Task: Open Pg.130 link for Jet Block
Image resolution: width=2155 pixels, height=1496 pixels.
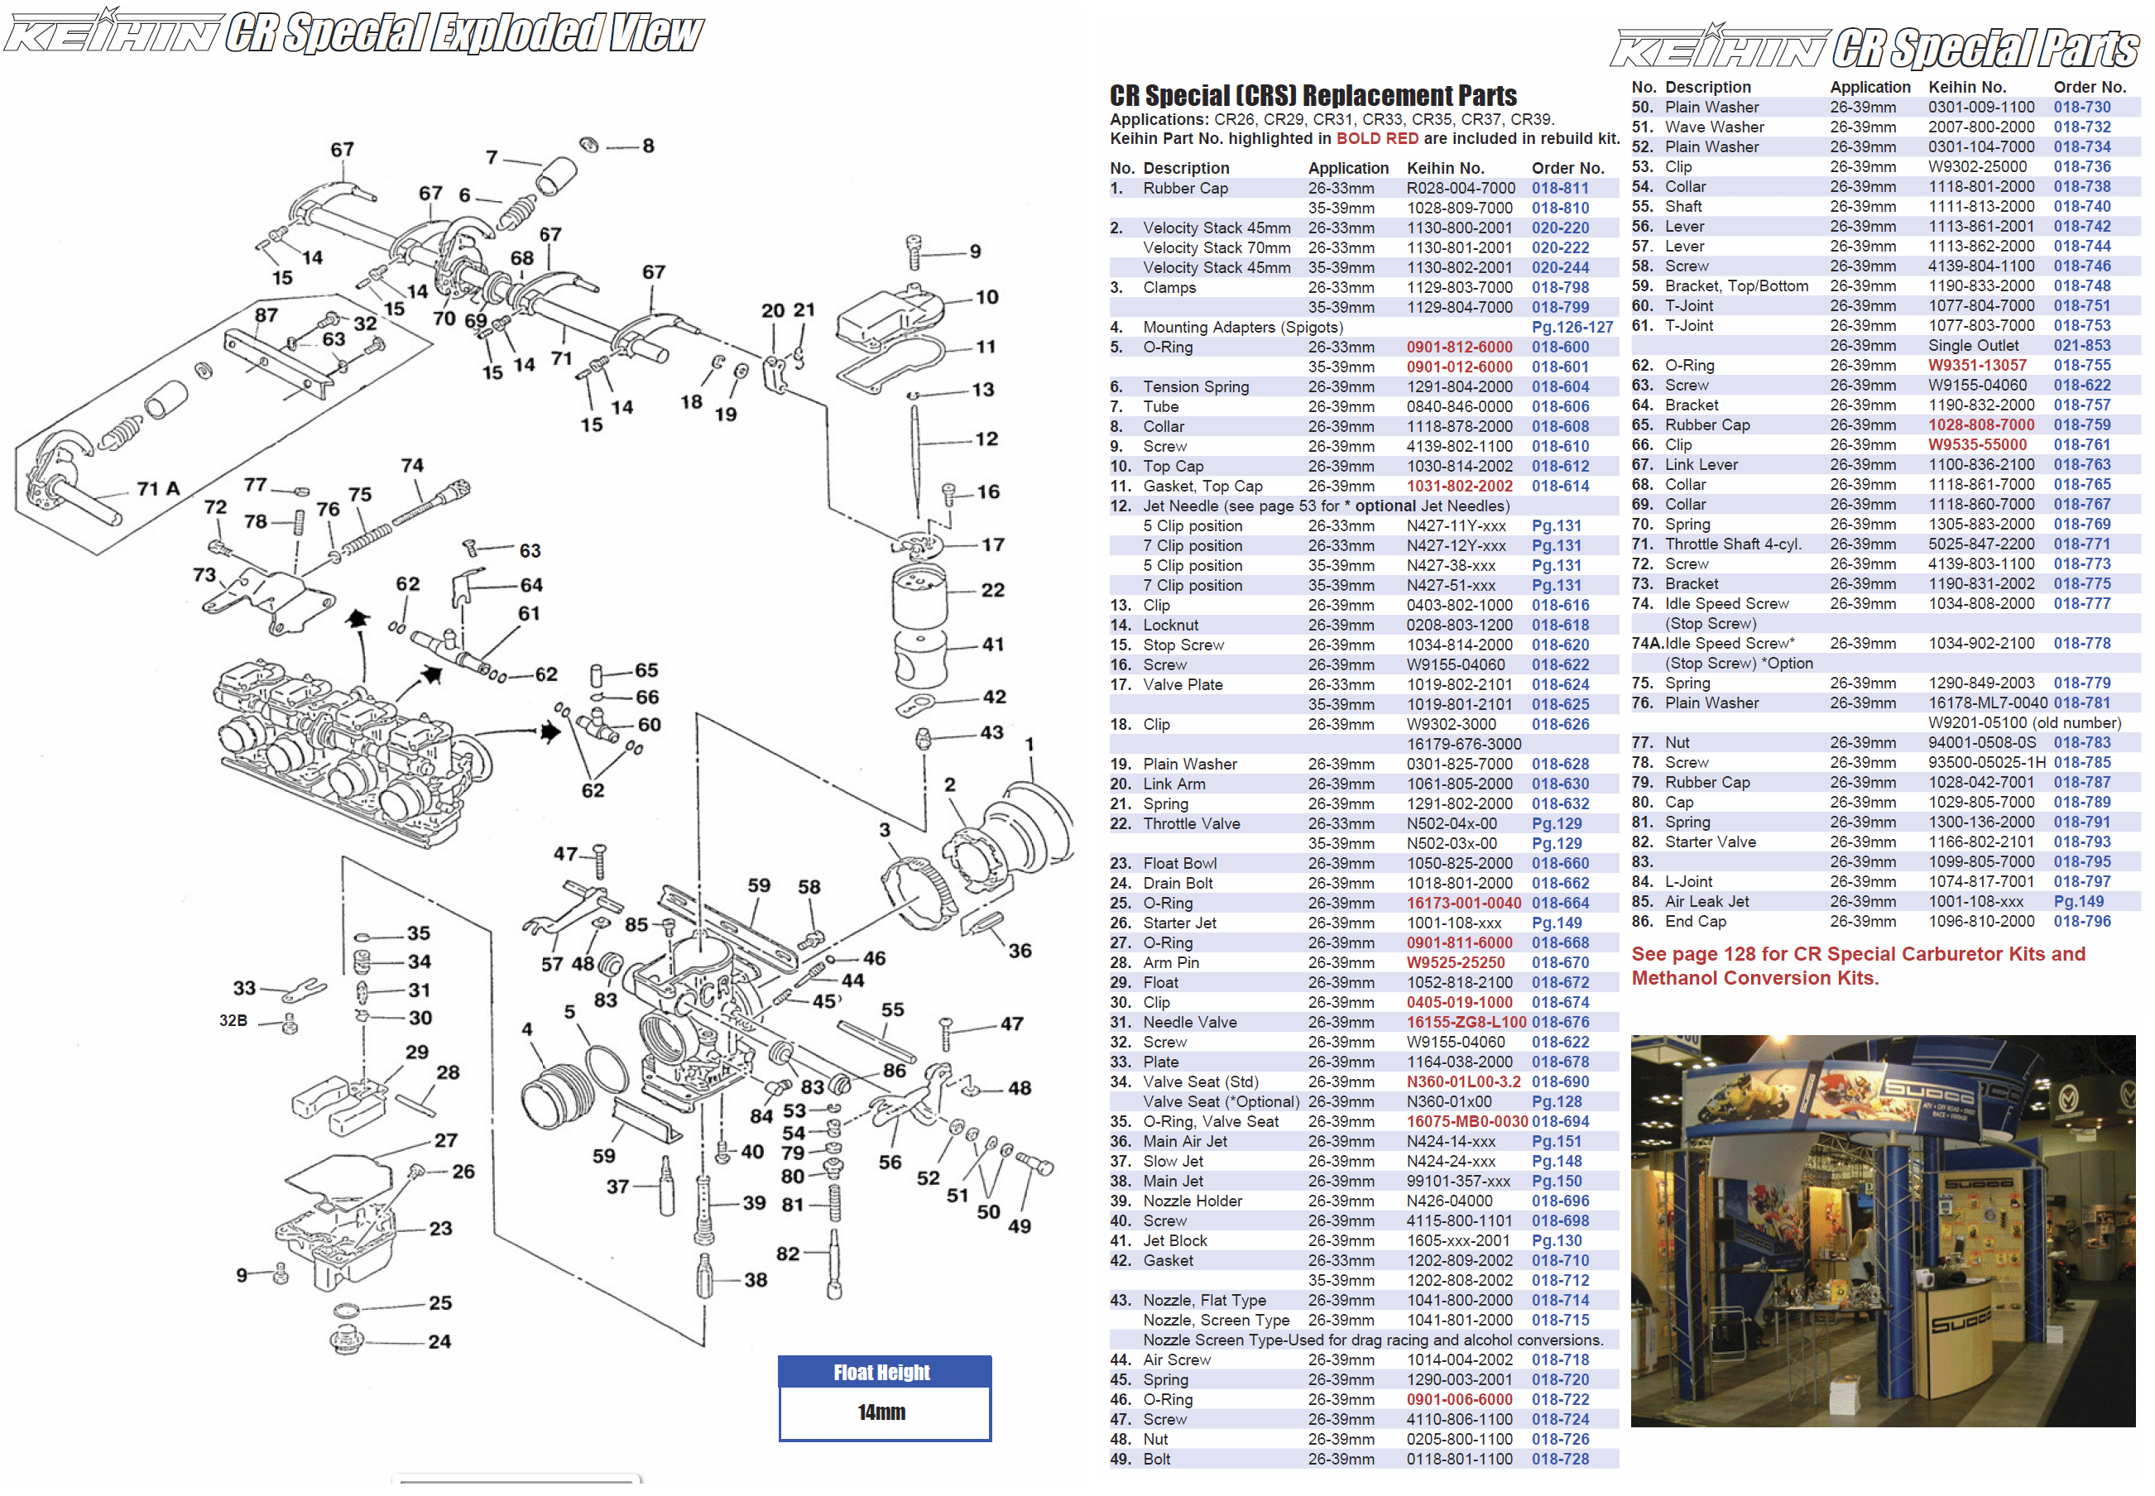Action: tap(1556, 1241)
